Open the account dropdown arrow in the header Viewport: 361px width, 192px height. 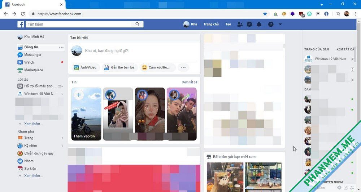click(x=280, y=24)
